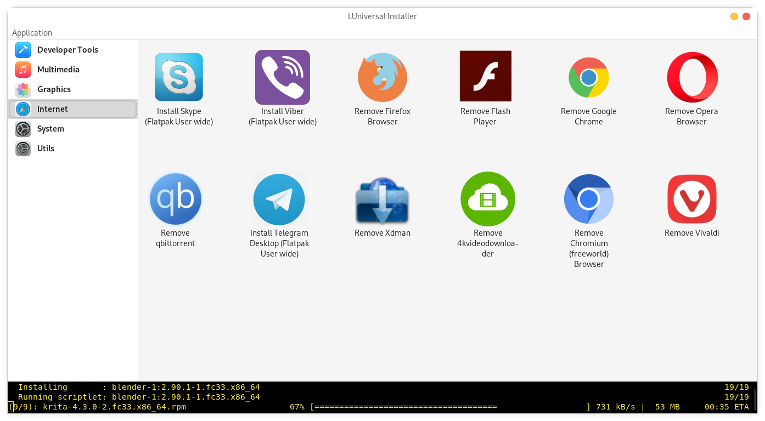
Task: Click Remove qbittorrent label
Action: 176,238
